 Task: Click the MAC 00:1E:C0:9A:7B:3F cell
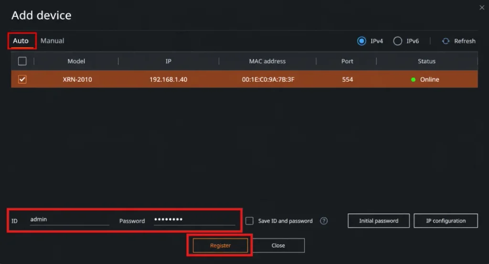point(268,79)
